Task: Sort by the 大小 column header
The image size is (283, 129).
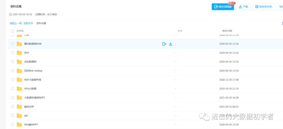Action: click(180, 31)
